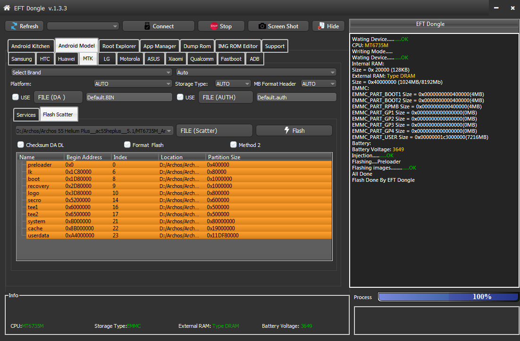Select the lk partition row

[x=179, y=172]
